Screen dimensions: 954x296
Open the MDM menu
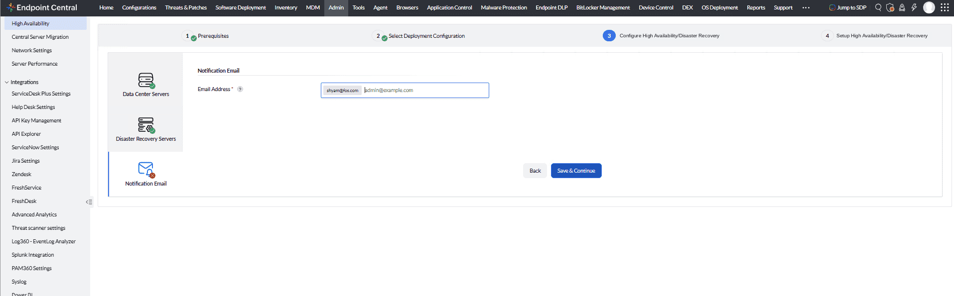click(313, 7)
